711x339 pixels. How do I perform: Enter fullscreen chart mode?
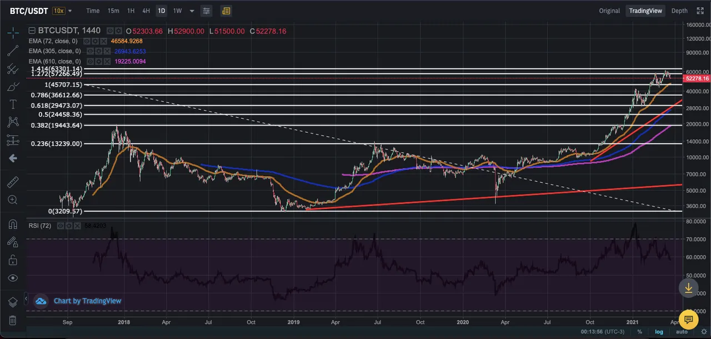coord(700,11)
